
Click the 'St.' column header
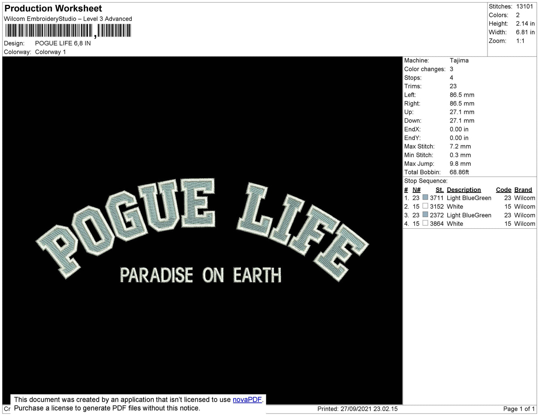pos(439,190)
